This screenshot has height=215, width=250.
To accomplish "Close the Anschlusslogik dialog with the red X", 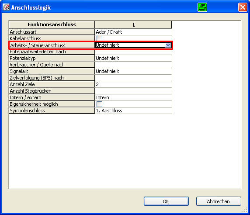I will (x=243, y=7).
